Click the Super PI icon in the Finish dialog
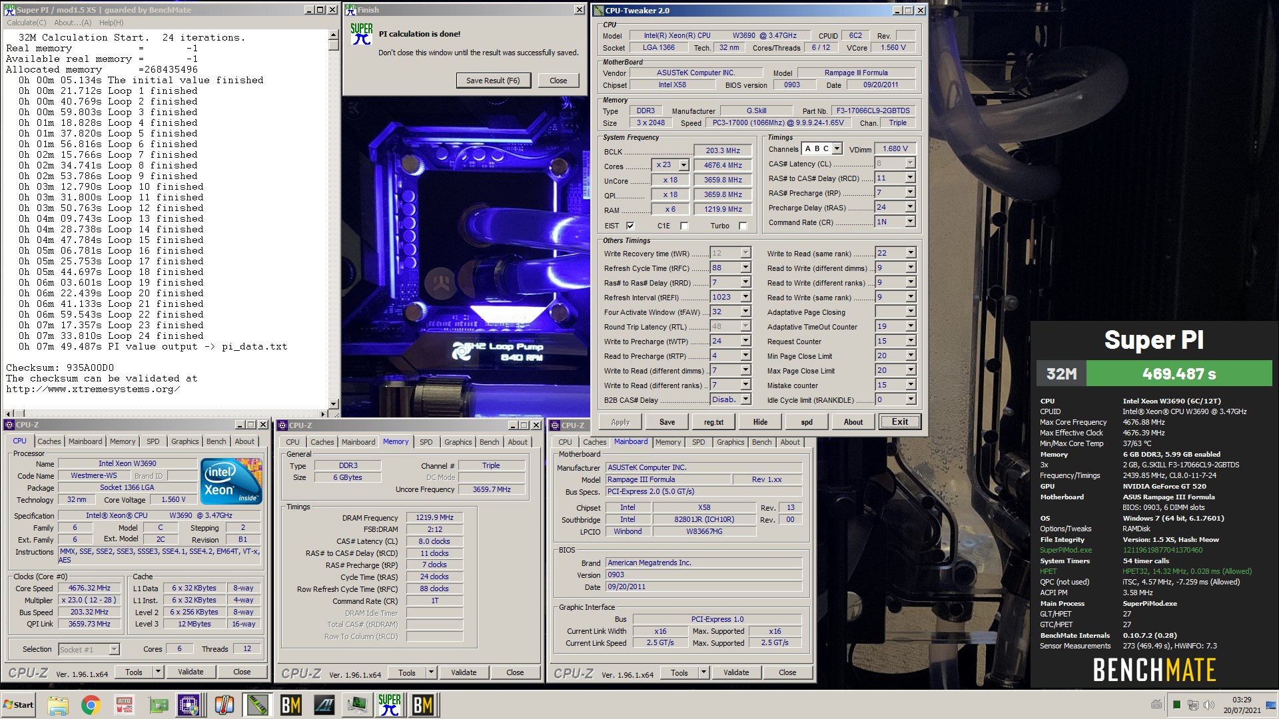 tap(362, 34)
